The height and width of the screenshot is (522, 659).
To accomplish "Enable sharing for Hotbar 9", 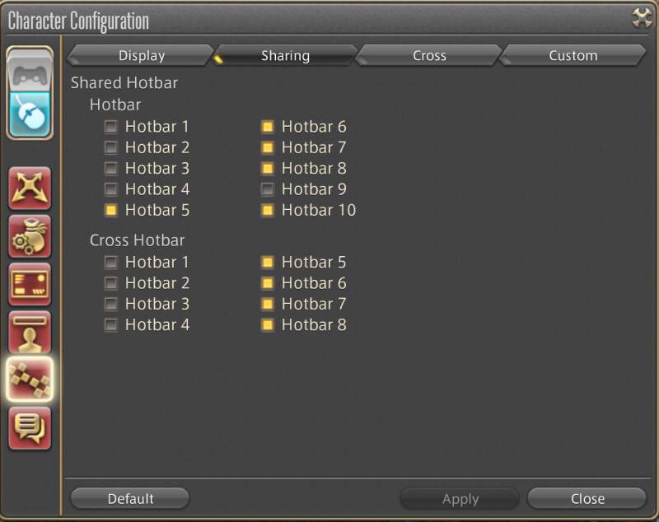I will [268, 189].
